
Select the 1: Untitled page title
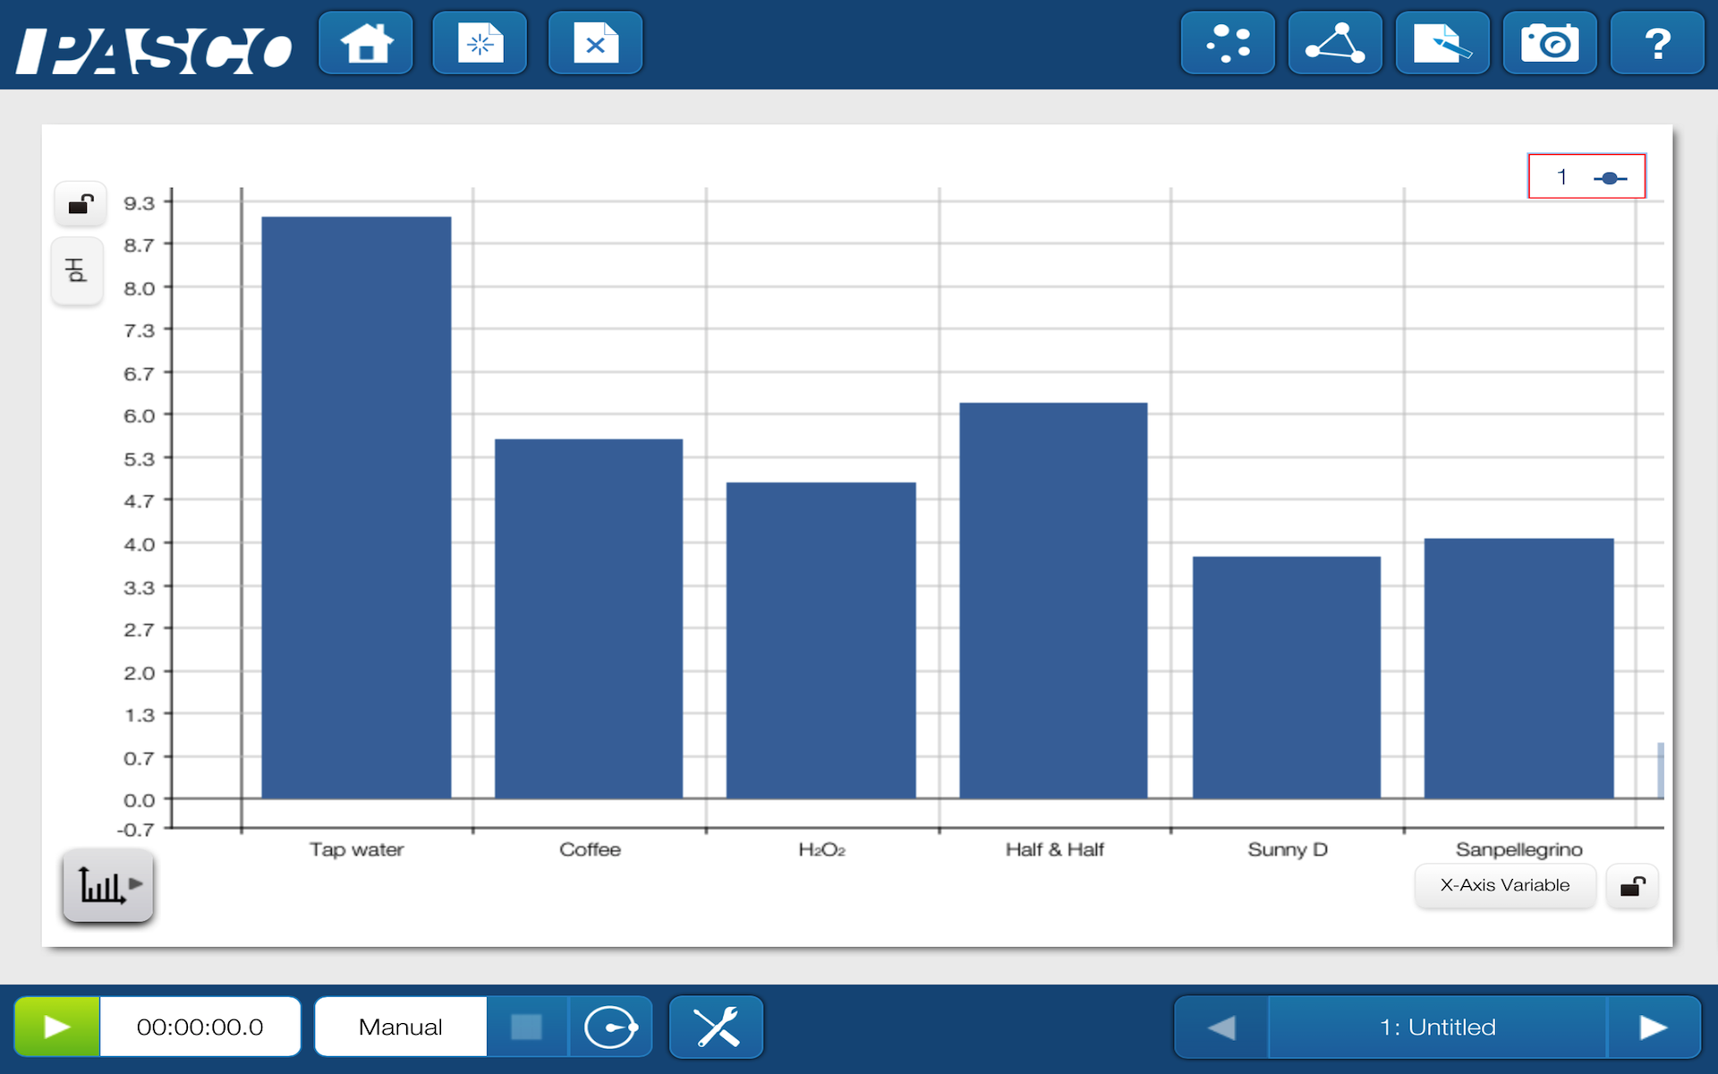[1437, 1027]
